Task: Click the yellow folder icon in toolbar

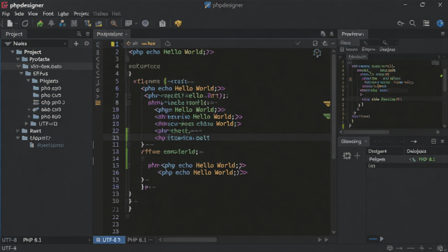Action: [99, 24]
